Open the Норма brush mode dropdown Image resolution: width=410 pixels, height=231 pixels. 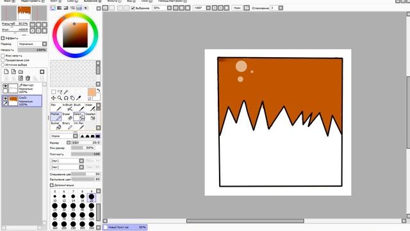coord(64,136)
